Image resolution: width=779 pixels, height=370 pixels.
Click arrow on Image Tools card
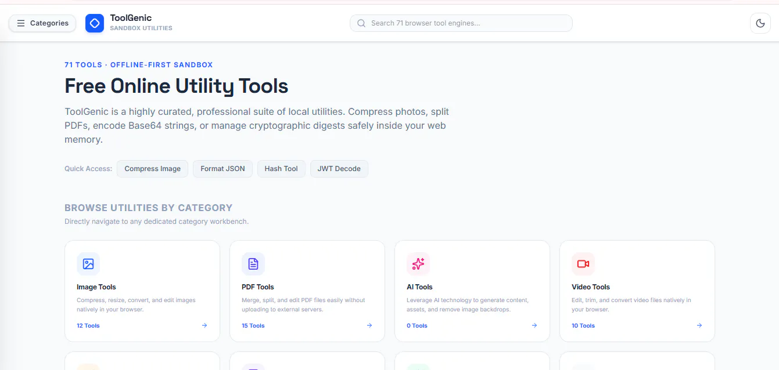pos(204,325)
